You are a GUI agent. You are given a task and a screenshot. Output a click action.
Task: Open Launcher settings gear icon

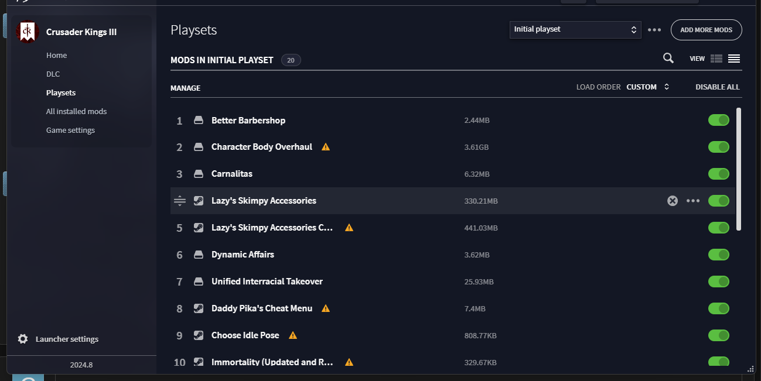pos(23,339)
